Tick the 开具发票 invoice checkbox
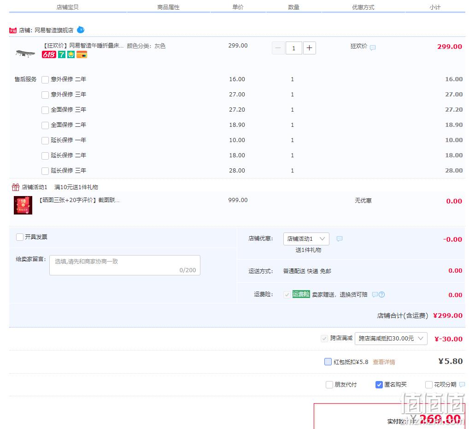Viewport: 469px width, 429px height. click(x=20, y=237)
